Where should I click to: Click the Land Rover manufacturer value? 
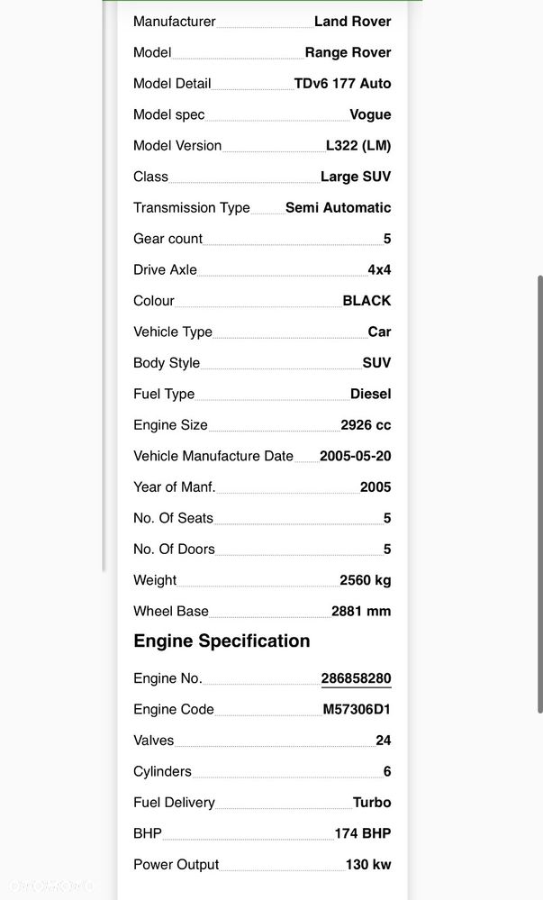point(352,22)
